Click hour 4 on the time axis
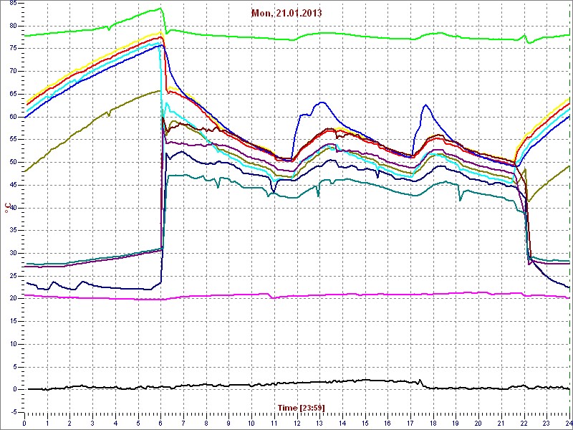Viewport: 573px width, 430px height. [115, 422]
